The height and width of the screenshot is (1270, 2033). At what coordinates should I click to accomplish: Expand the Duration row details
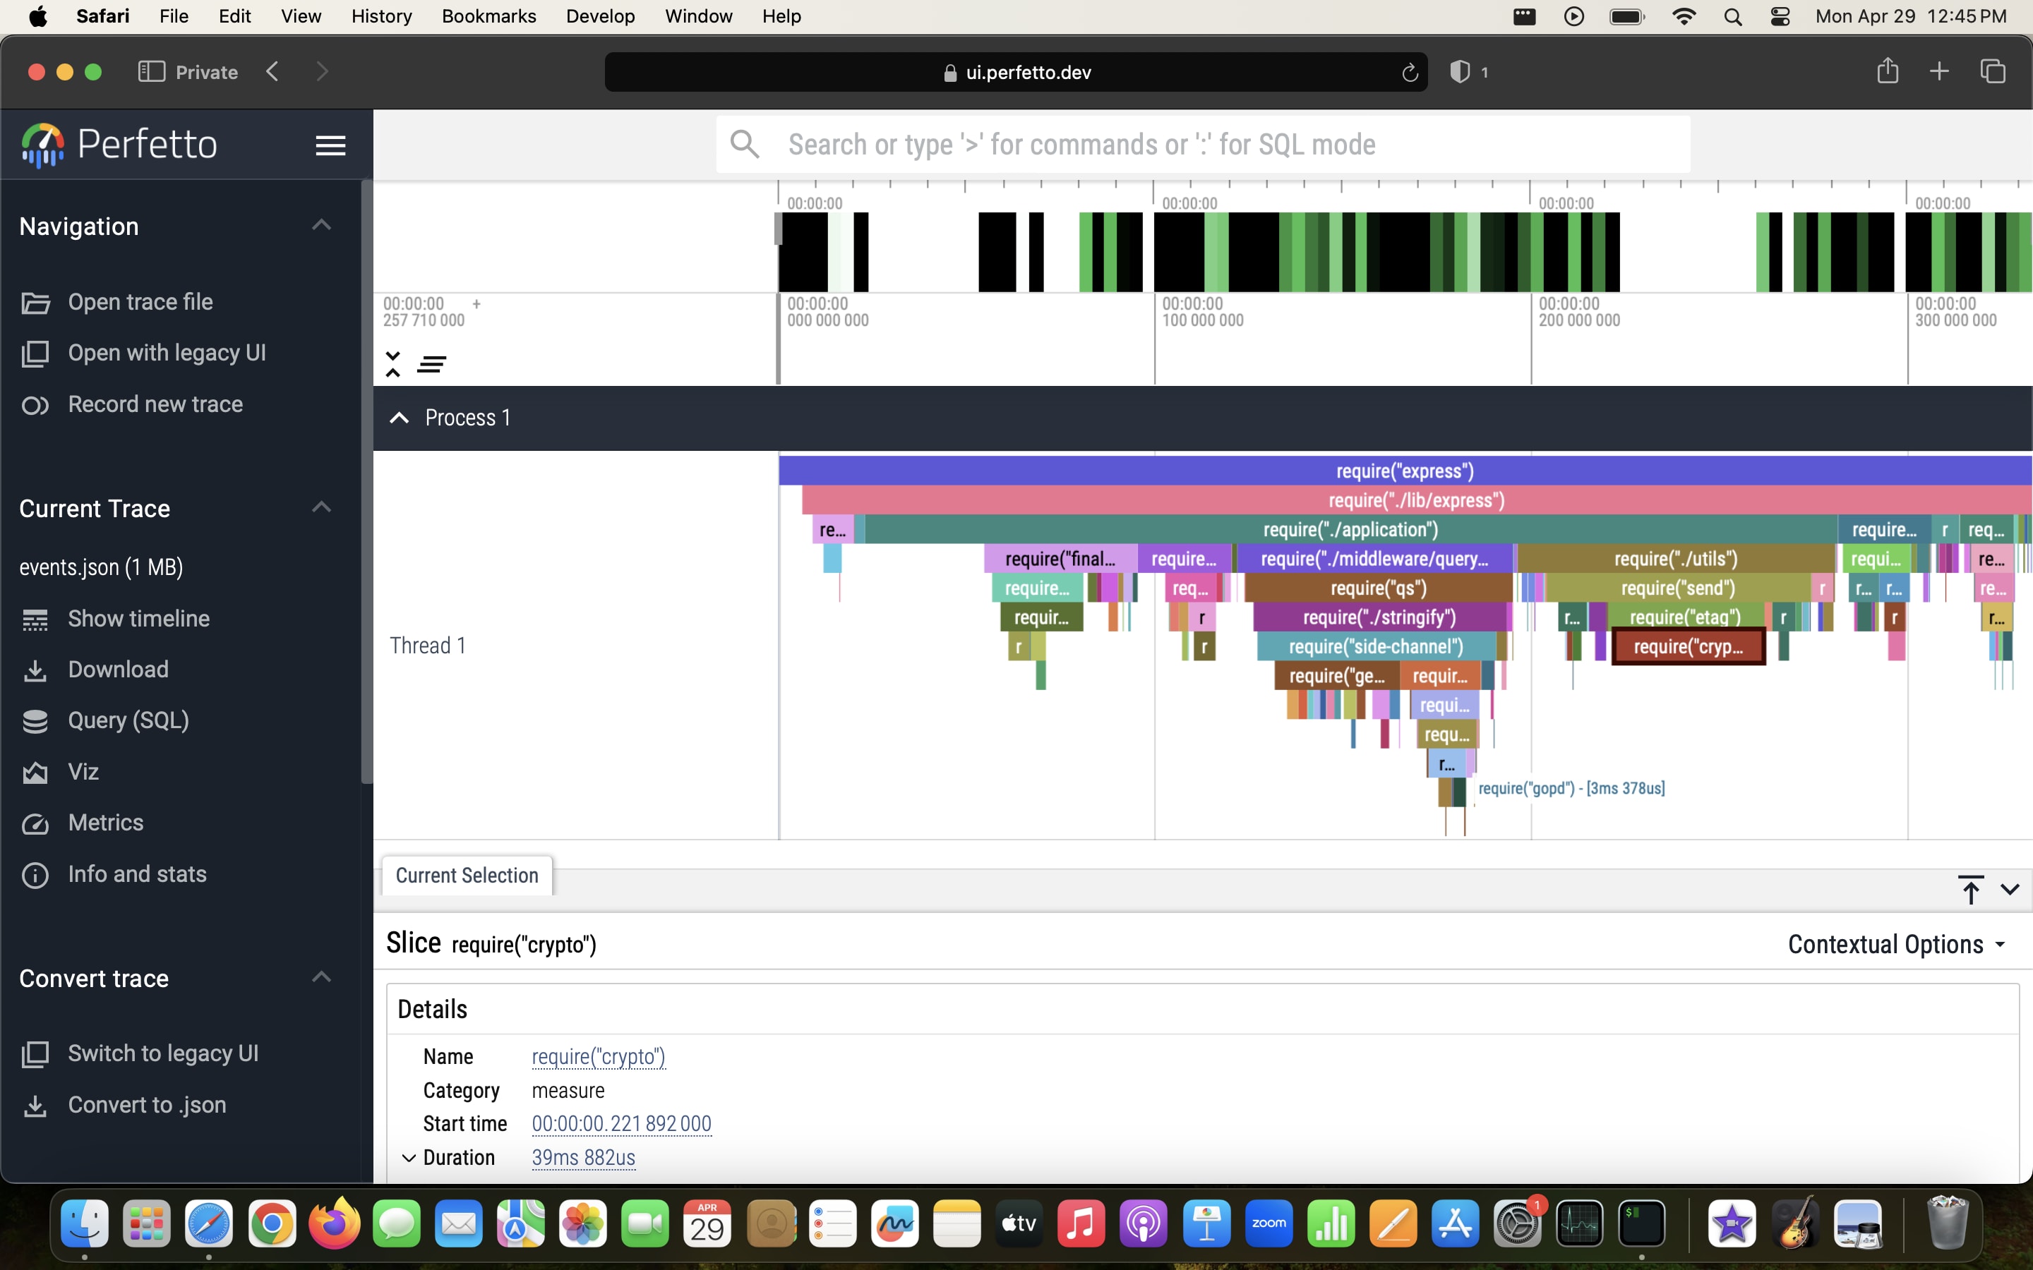pos(408,1157)
